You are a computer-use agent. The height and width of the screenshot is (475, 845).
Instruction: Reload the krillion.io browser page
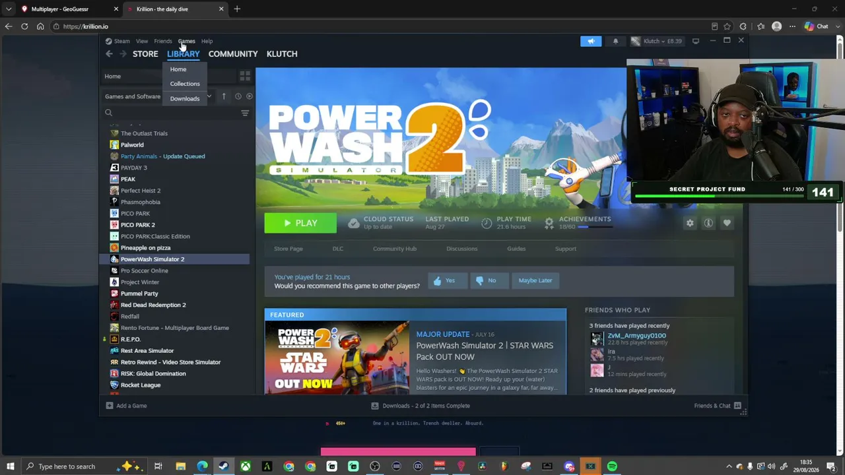24,26
